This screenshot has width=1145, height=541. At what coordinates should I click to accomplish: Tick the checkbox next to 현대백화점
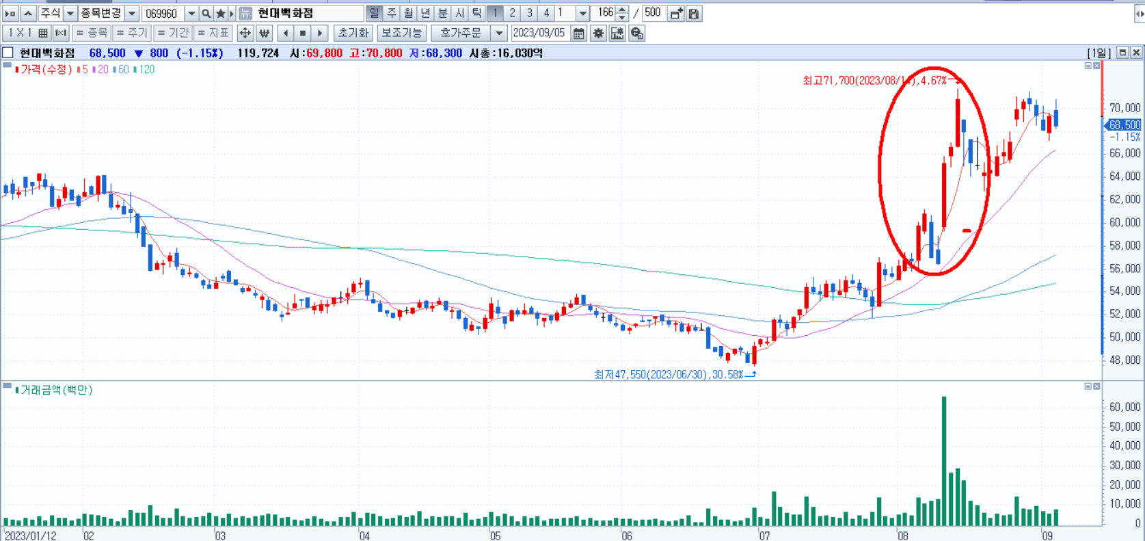click(8, 53)
